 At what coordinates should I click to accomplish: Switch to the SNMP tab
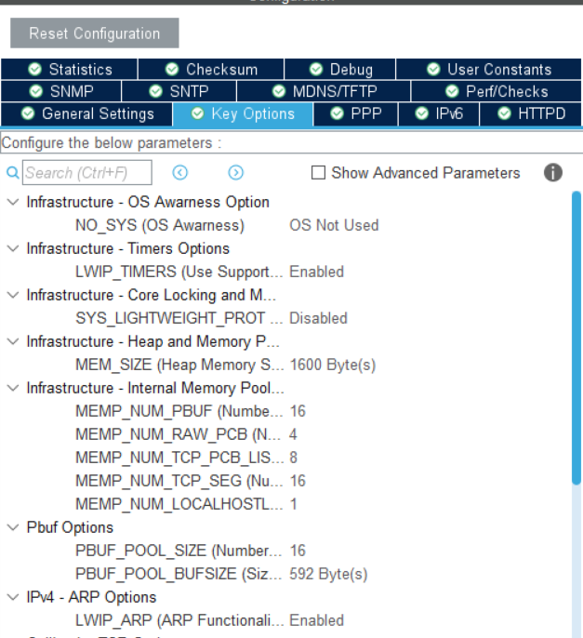(61, 91)
